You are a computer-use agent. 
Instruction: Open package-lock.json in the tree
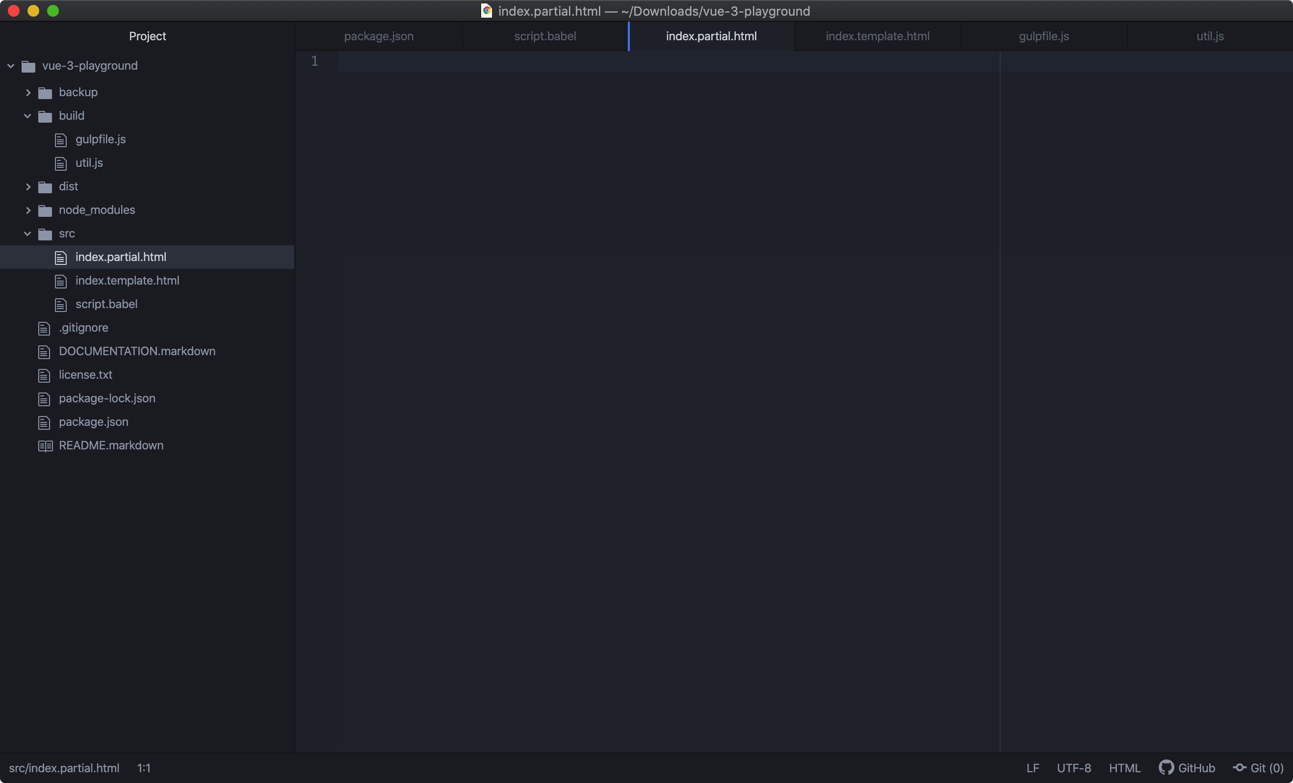click(x=107, y=398)
